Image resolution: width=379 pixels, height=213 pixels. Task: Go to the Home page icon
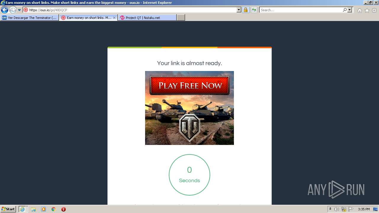pyautogui.click(x=359, y=10)
